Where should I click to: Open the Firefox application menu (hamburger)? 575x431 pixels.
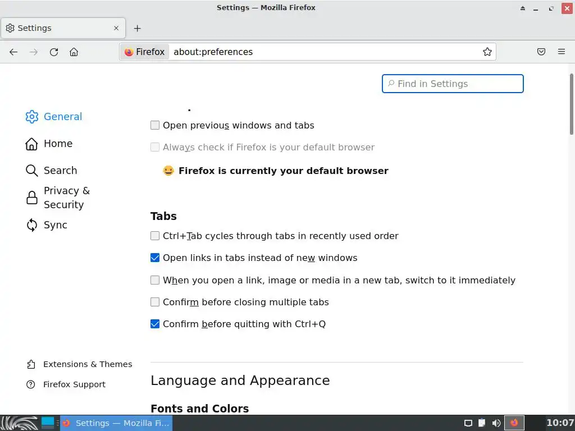point(561,52)
